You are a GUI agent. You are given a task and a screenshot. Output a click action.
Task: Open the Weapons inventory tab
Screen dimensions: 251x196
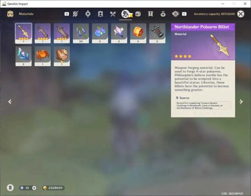75,14
